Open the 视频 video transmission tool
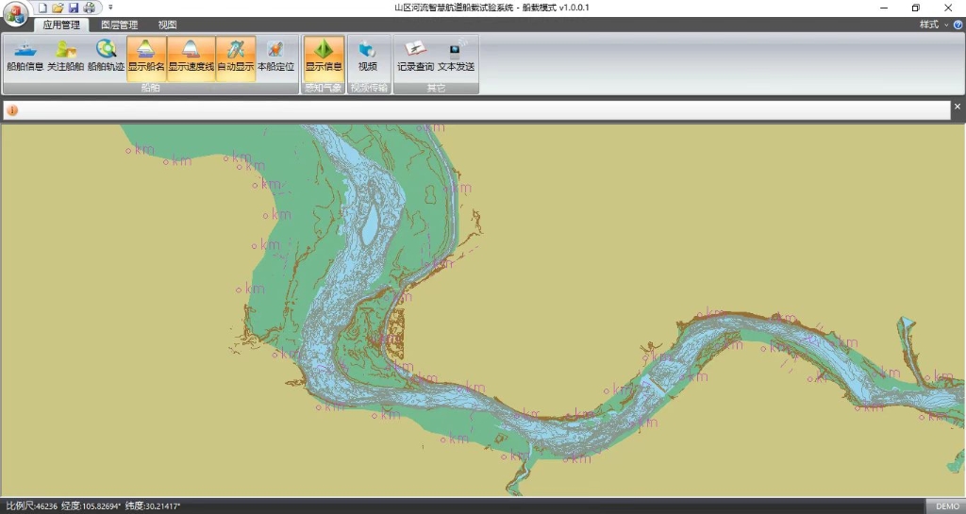966x514 pixels. click(367, 58)
